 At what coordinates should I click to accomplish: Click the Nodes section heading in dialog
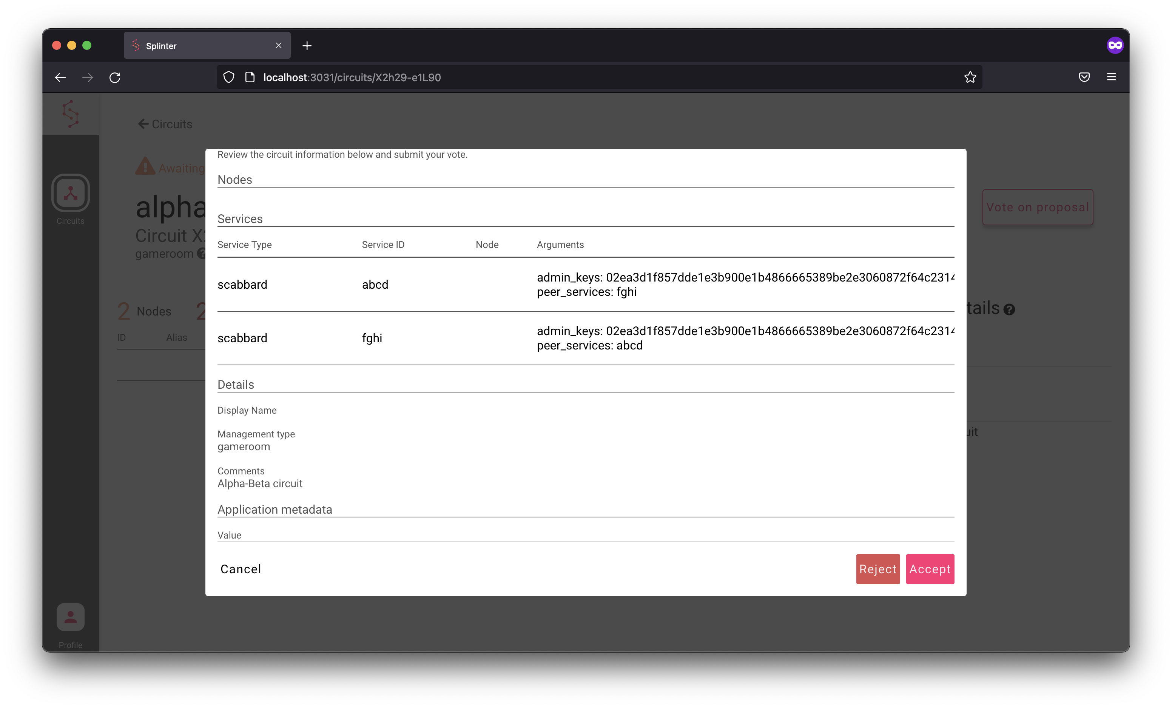(234, 179)
